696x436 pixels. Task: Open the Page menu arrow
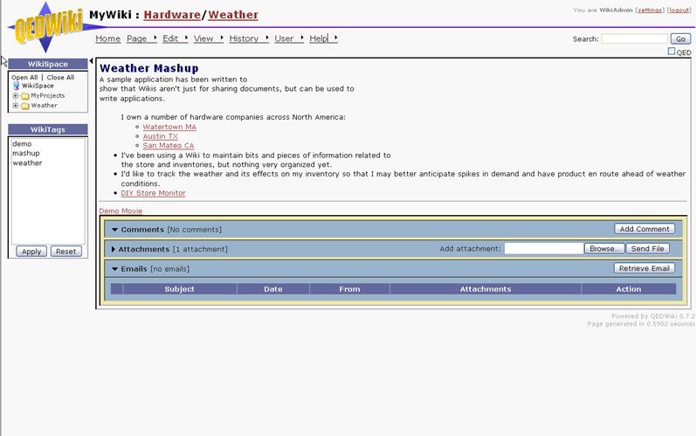[x=155, y=38]
